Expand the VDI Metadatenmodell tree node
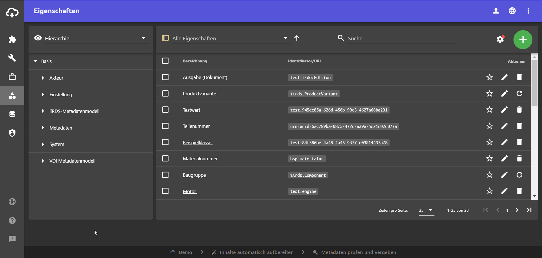The image size is (542, 258). click(43, 161)
